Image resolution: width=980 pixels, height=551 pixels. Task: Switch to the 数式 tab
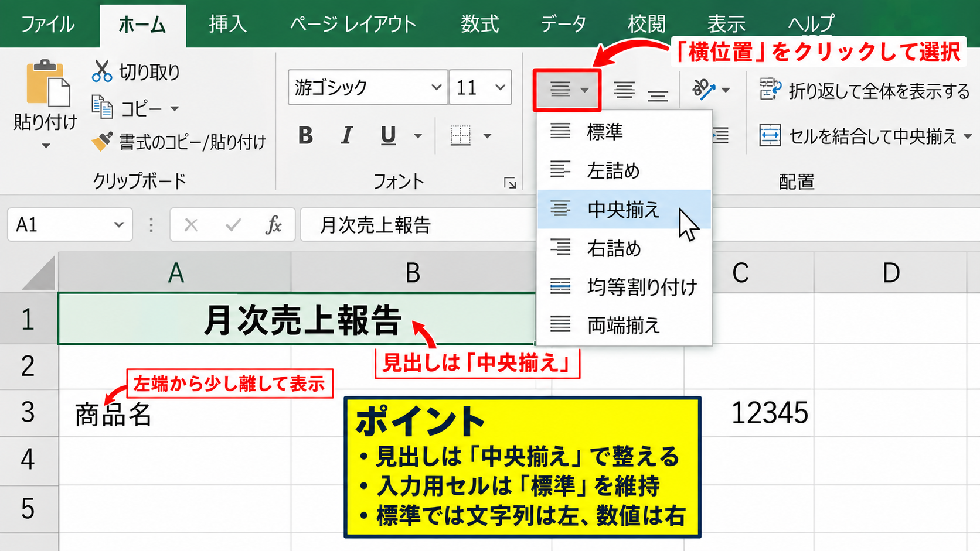pyautogui.click(x=479, y=24)
